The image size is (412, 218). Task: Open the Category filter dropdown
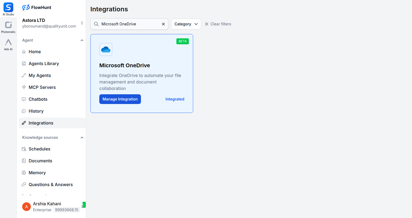coord(186,24)
